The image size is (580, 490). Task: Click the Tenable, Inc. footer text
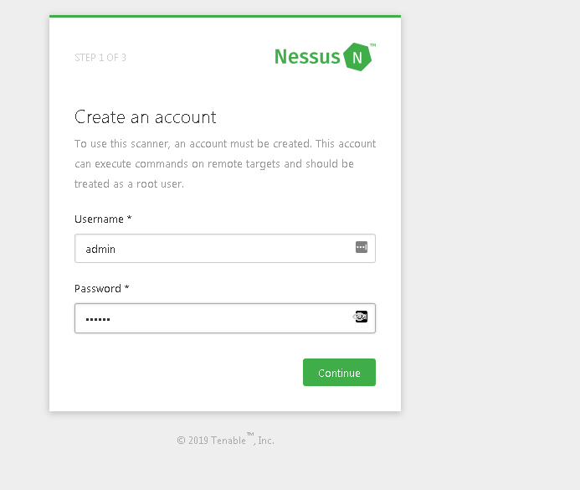243,441
